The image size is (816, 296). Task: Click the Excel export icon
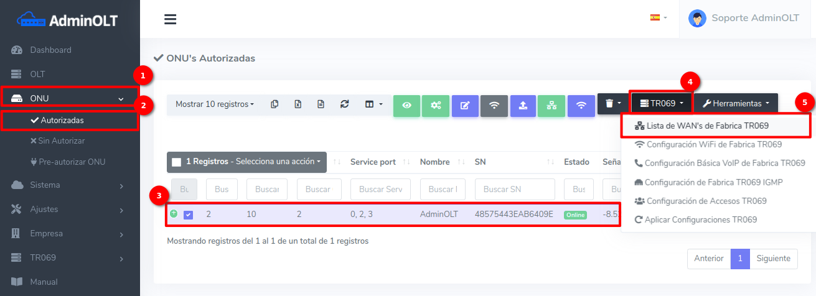pyautogui.click(x=298, y=104)
